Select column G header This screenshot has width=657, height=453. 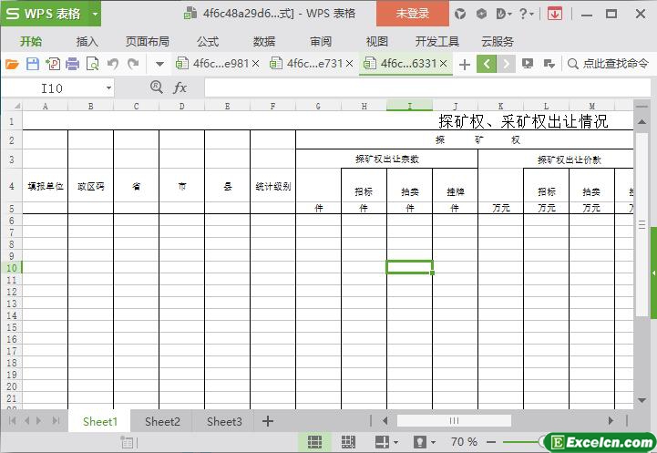318,106
